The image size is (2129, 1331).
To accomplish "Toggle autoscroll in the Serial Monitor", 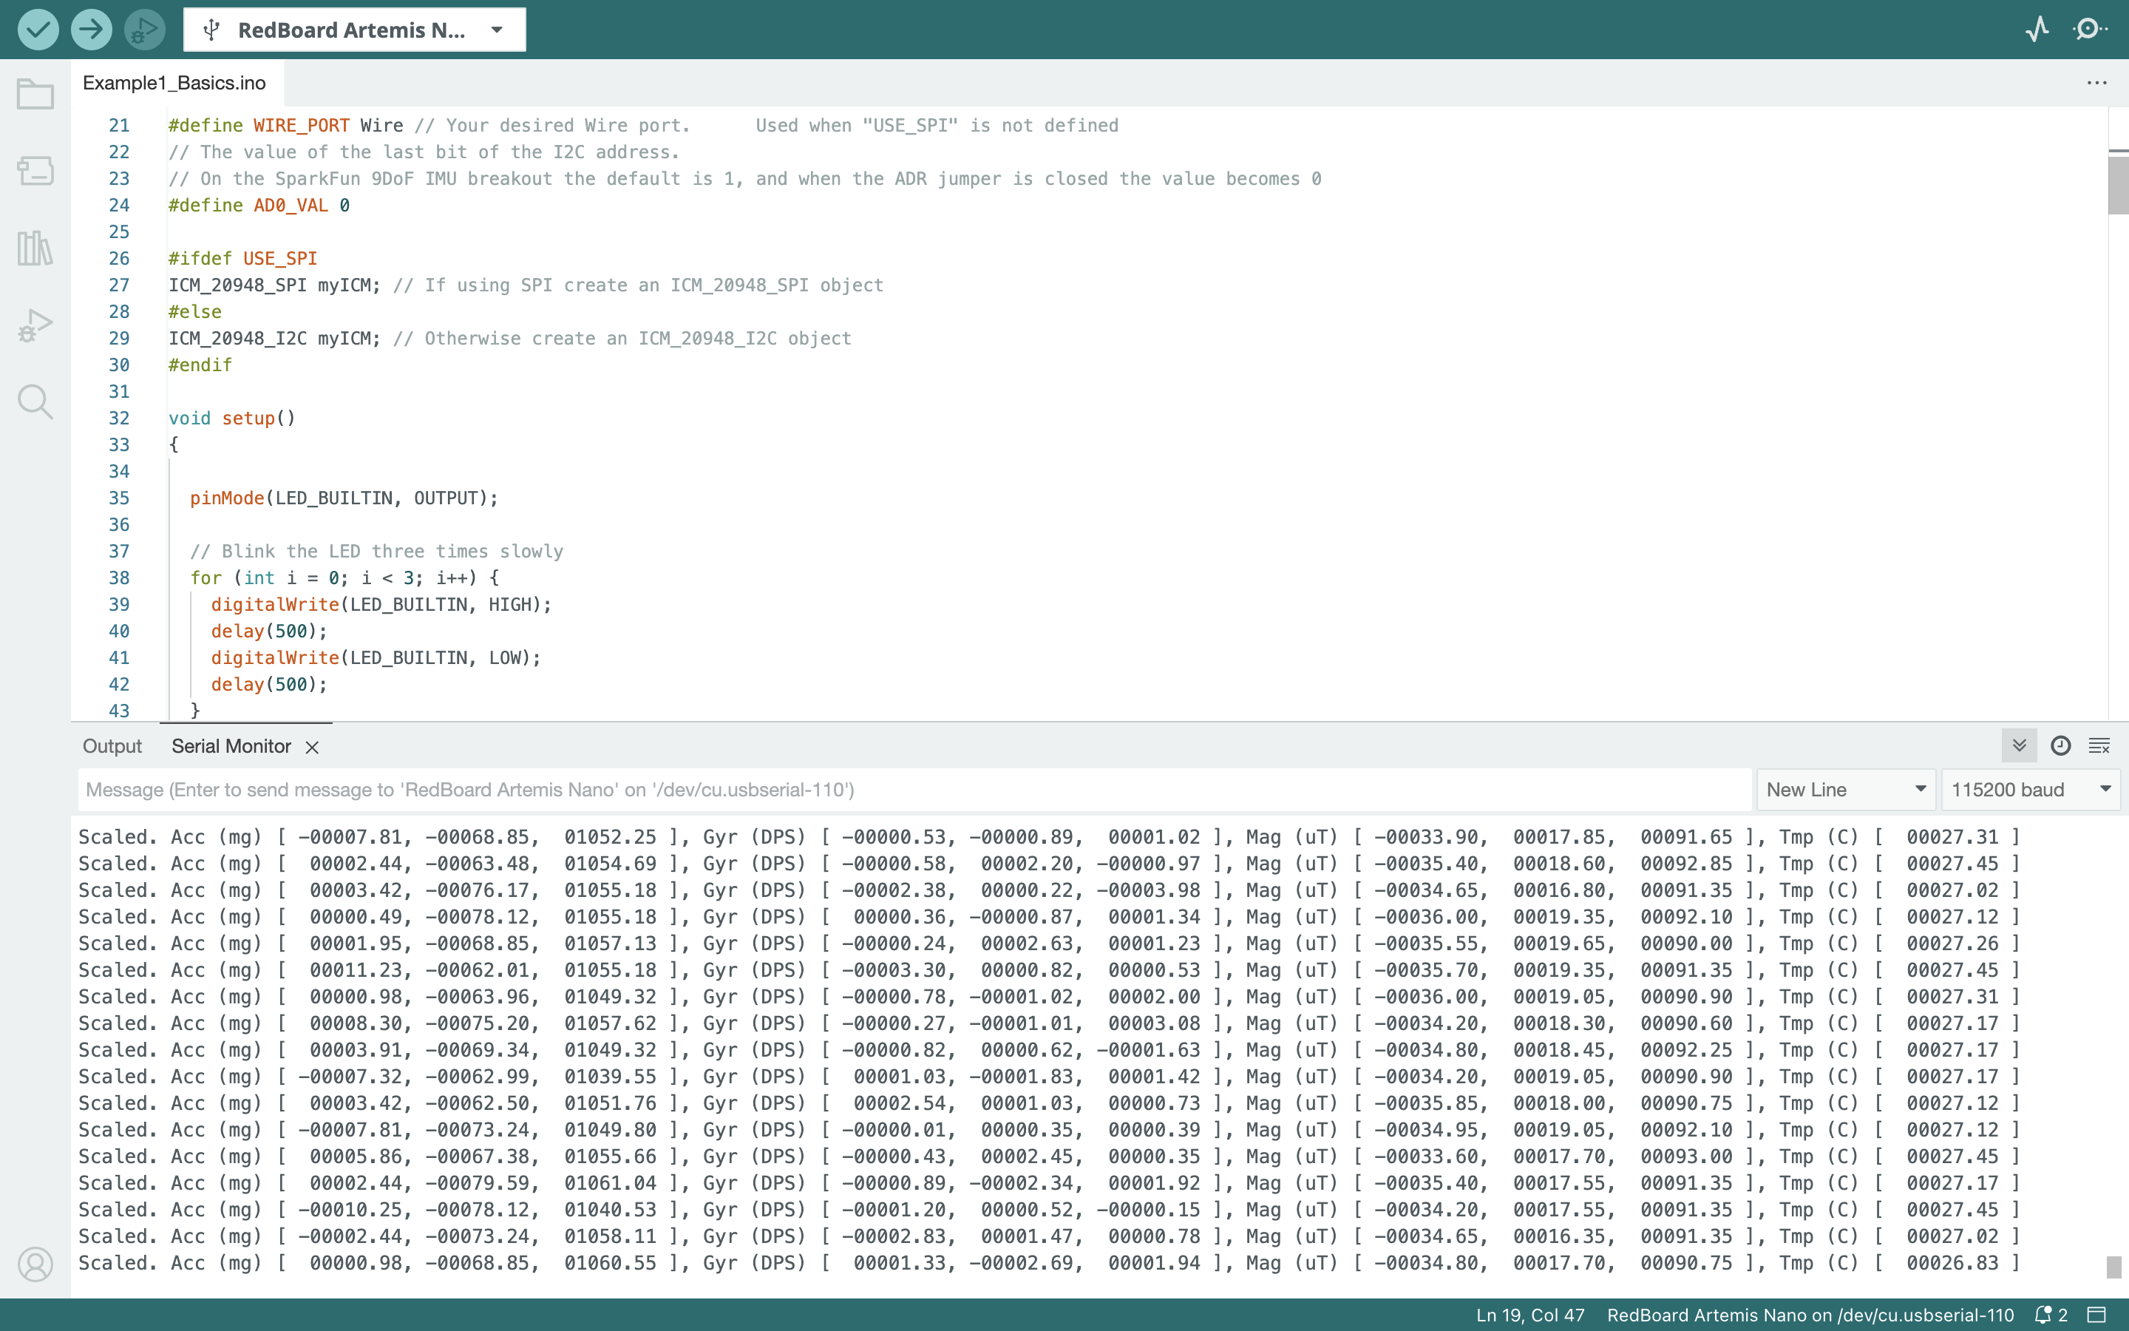I will click(x=2019, y=745).
